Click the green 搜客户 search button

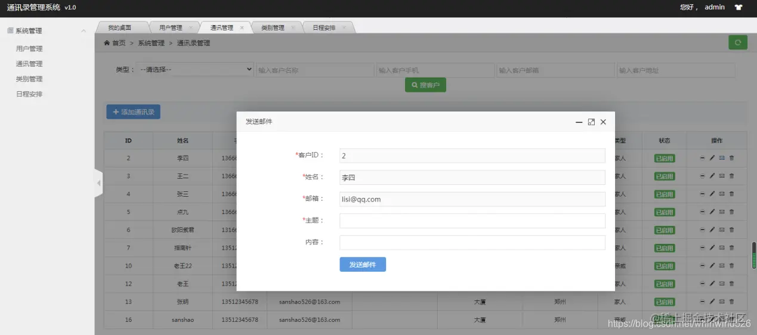425,85
